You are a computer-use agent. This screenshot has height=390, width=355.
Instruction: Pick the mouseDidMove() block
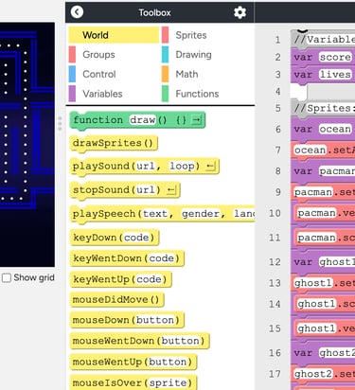coord(116,299)
